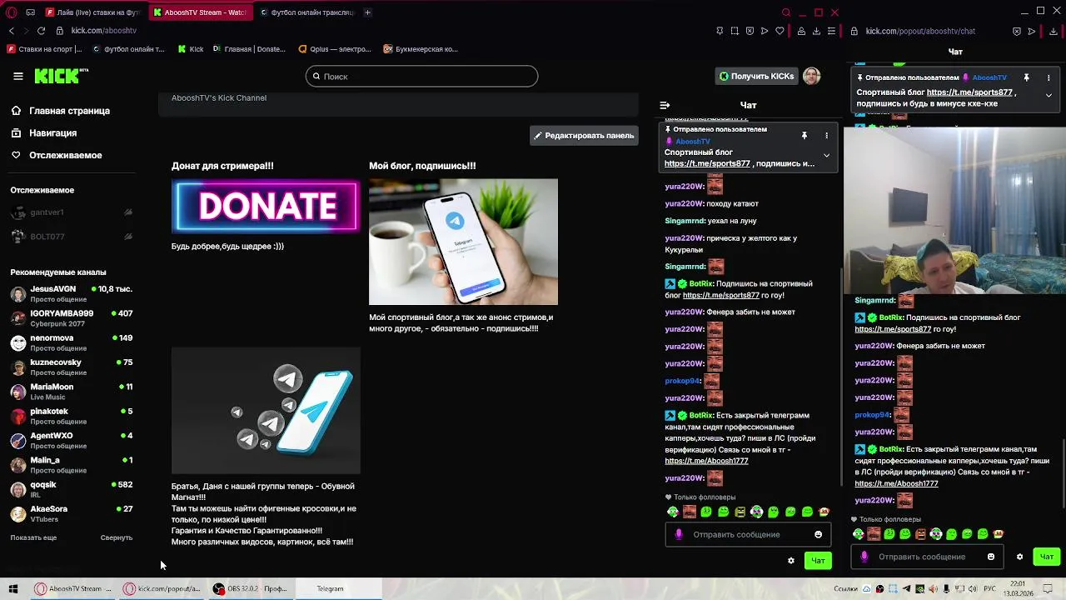Focus the Поиск search field
The height and width of the screenshot is (600, 1066).
coord(421,76)
